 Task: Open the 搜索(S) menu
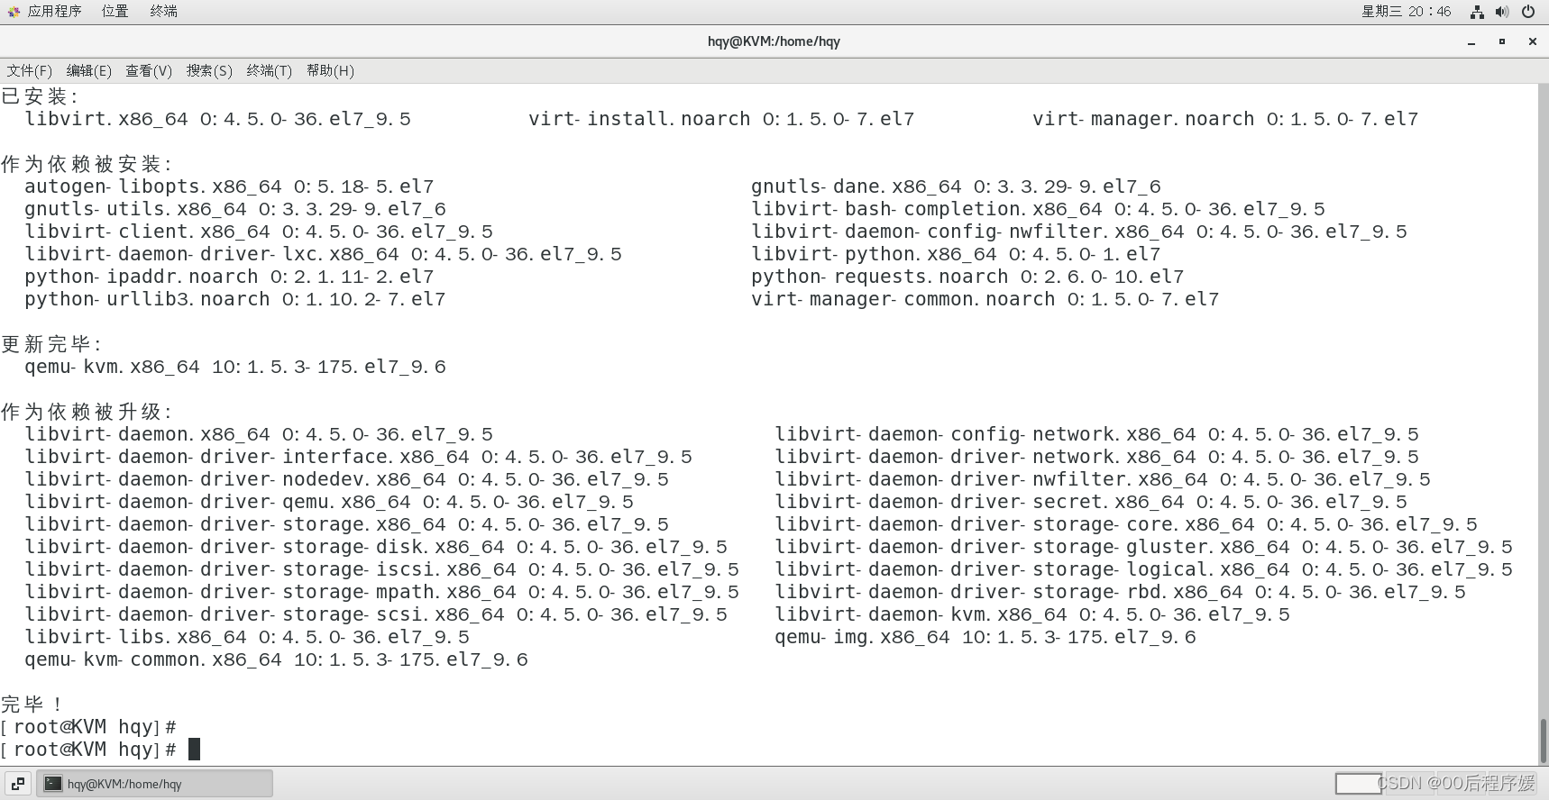[x=209, y=70]
